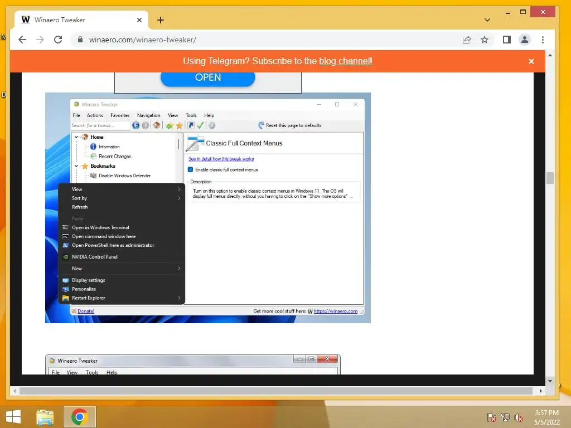Open the Actions menu in the screenshot
The height and width of the screenshot is (428, 571).
click(95, 115)
